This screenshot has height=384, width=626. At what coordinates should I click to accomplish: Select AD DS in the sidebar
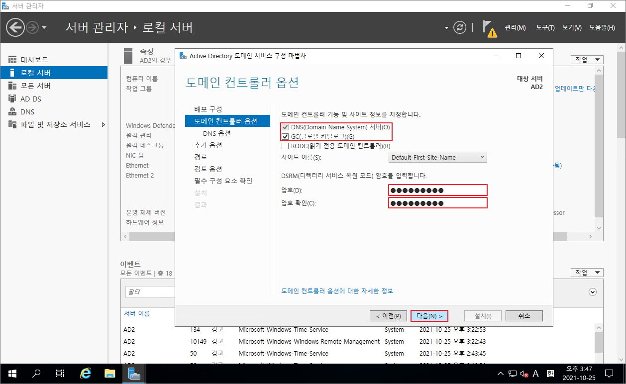[54, 98]
